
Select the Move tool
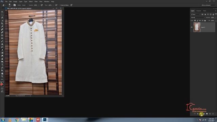pyautogui.click(x=2, y=12)
